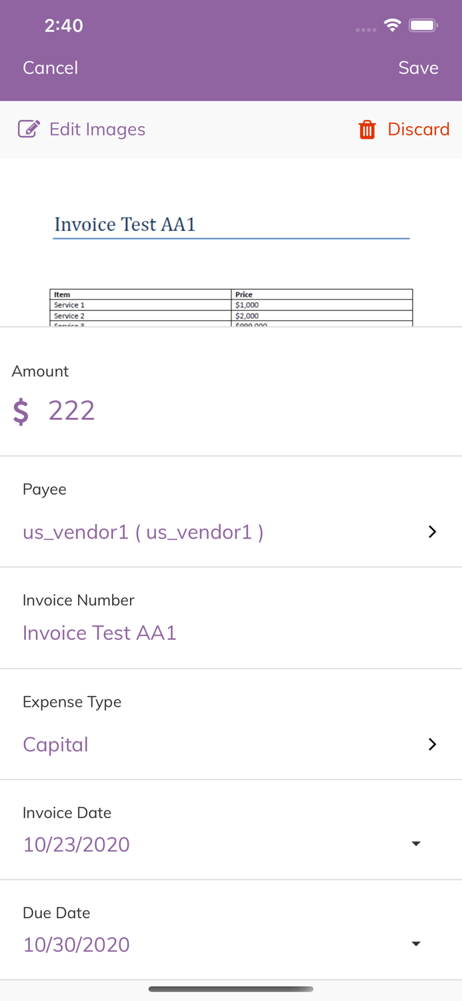This screenshot has width=462, height=1001.
Task: Tap the cellular signal dots indicator
Action: pyautogui.click(x=365, y=29)
